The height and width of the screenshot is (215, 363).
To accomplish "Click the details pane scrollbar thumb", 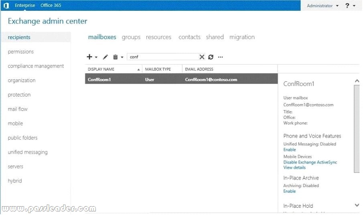I will [357, 129].
